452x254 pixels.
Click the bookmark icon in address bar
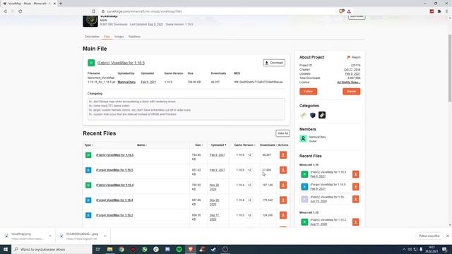pyautogui.click(x=94, y=11)
